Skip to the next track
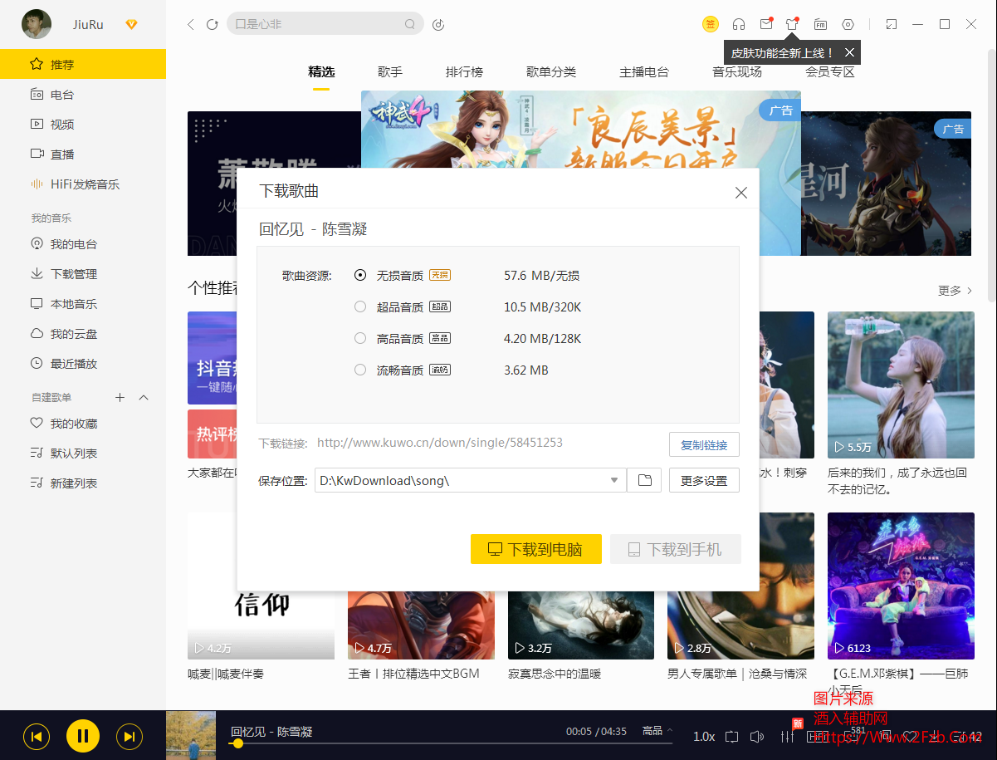The image size is (997, 760). pos(129,736)
